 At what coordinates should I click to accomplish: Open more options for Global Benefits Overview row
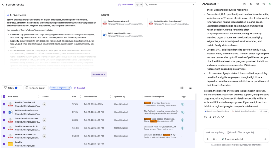click(x=191, y=120)
